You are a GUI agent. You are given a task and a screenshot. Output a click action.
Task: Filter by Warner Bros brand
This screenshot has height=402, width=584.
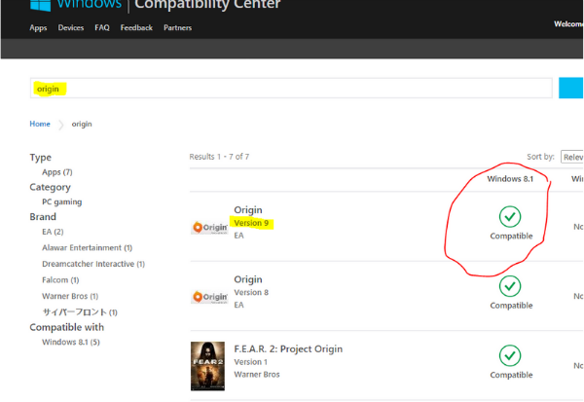tap(70, 296)
